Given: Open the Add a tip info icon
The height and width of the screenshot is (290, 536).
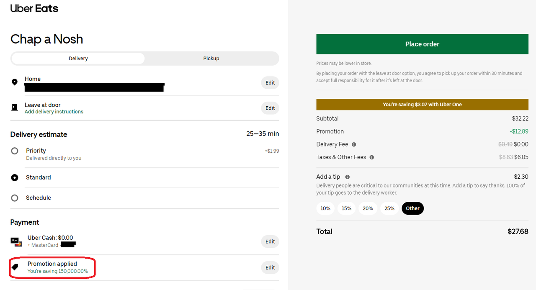Looking at the screenshot, I should tap(348, 177).
